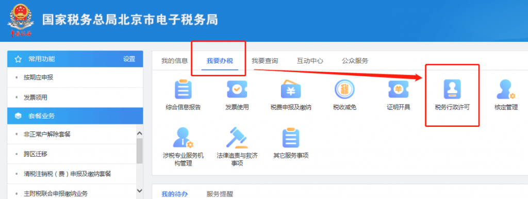Click sidebar scrollbar up arrow
Image resolution: width=528 pixels, height=199 pixels.
[140, 134]
